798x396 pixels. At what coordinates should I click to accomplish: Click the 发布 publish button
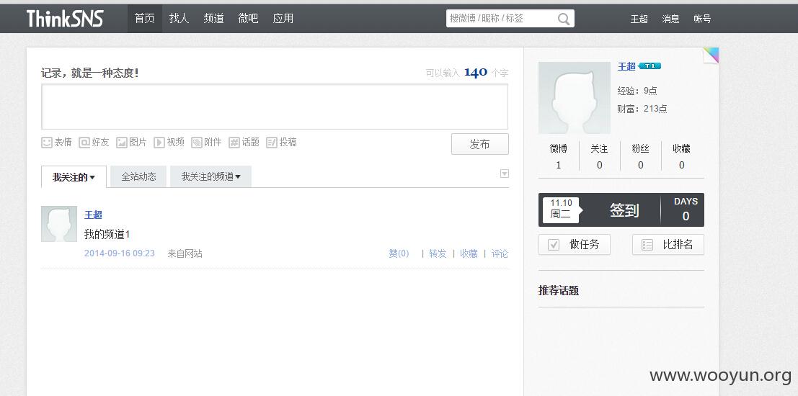point(480,145)
